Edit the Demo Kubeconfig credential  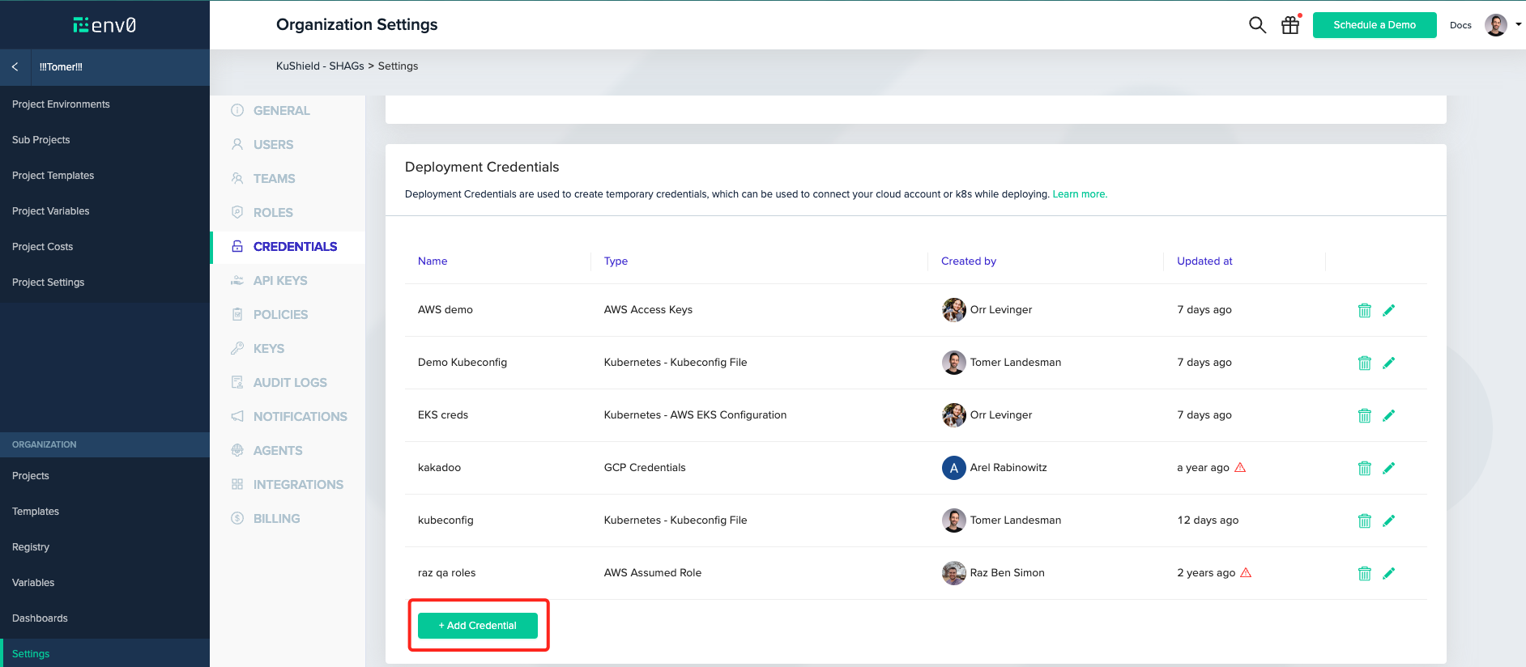1389,363
